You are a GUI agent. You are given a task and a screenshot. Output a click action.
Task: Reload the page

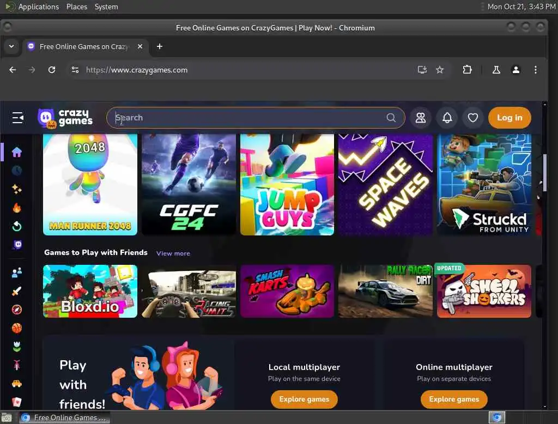(x=52, y=70)
